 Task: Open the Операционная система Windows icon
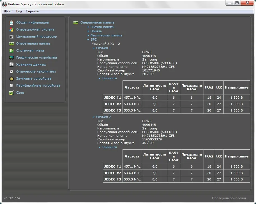(11, 29)
